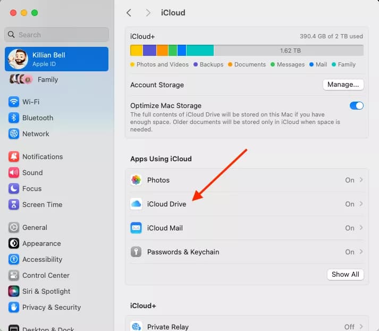The image size is (379, 331).
Task: Click the Focus moon icon
Action: pos(14,188)
